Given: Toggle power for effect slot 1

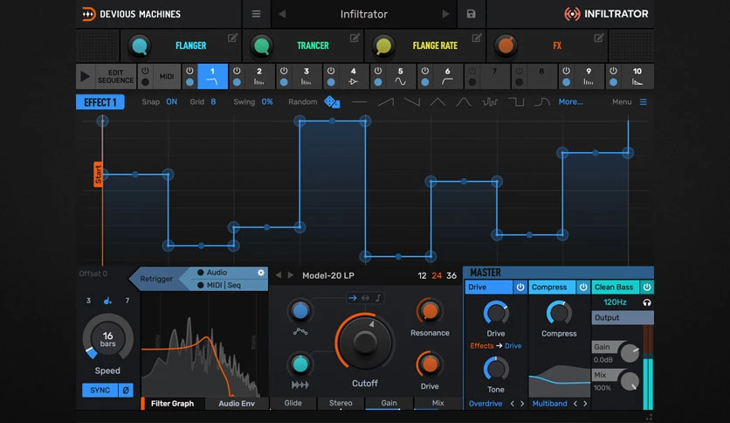Looking at the screenshot, I should [x=189, y=72].
